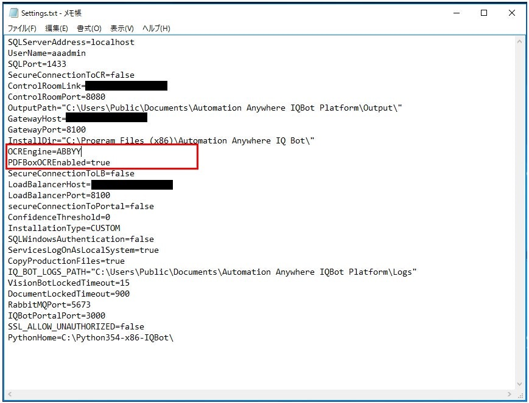Click the vertical scrollbar up arrow
Image resolution: width=529 pixels, height=403 pixels.
pos(519,41)
